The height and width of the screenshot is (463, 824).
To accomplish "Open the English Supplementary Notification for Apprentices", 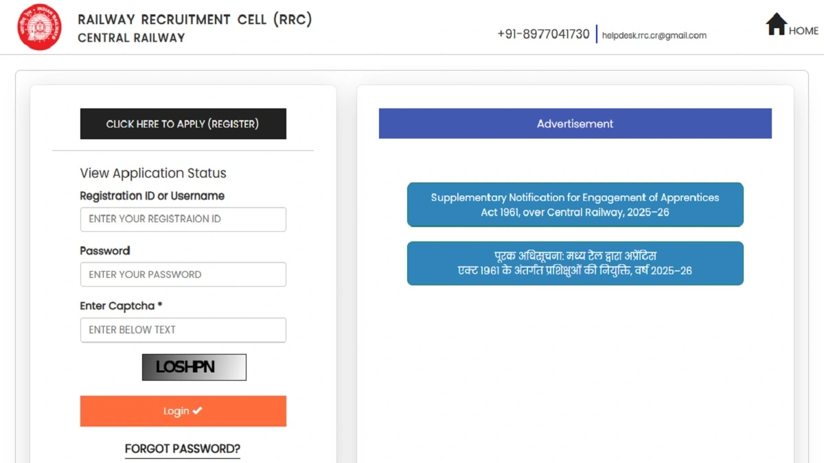I will pyautogui.click(x=575, y=204).
